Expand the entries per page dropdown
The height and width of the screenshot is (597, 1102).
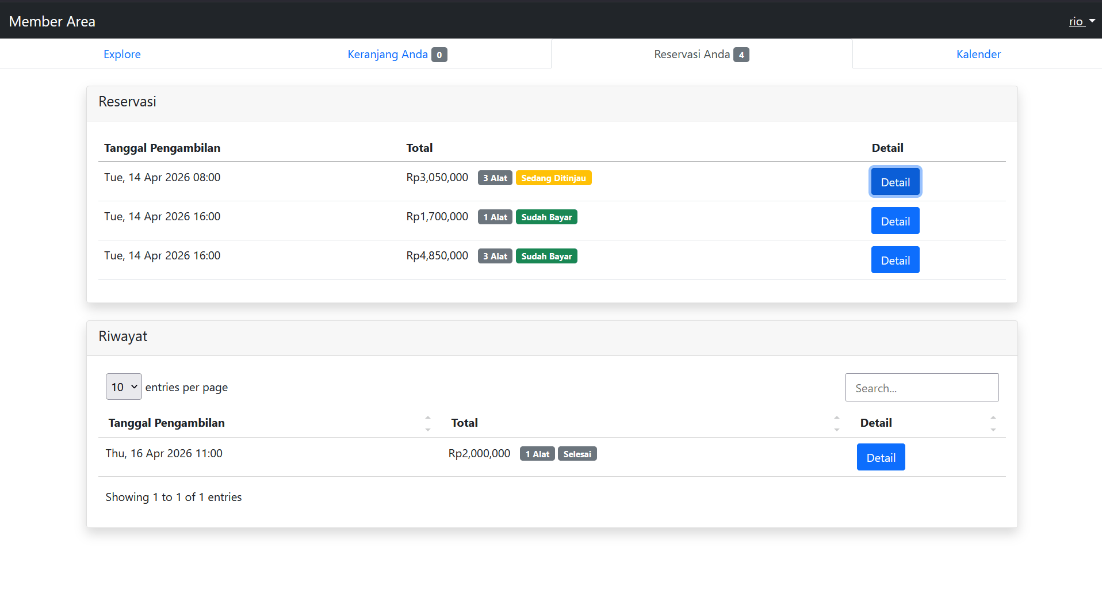tap(124, 386)
